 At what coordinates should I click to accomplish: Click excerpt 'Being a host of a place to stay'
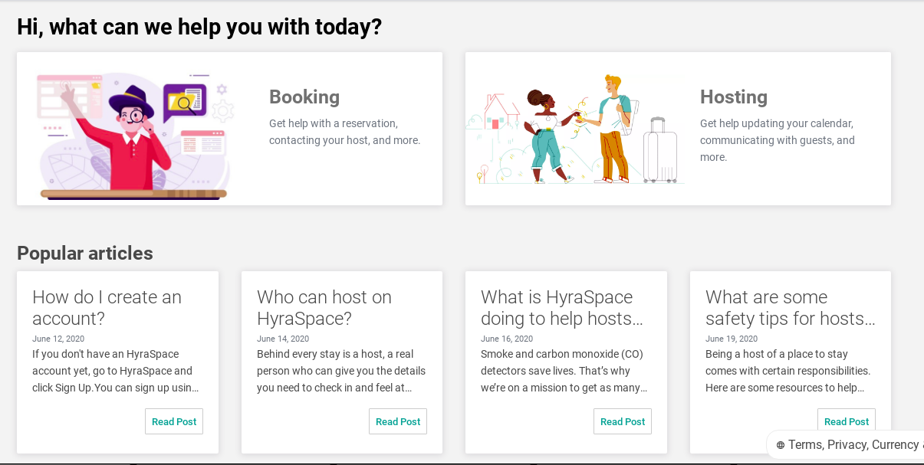(788, 371)
